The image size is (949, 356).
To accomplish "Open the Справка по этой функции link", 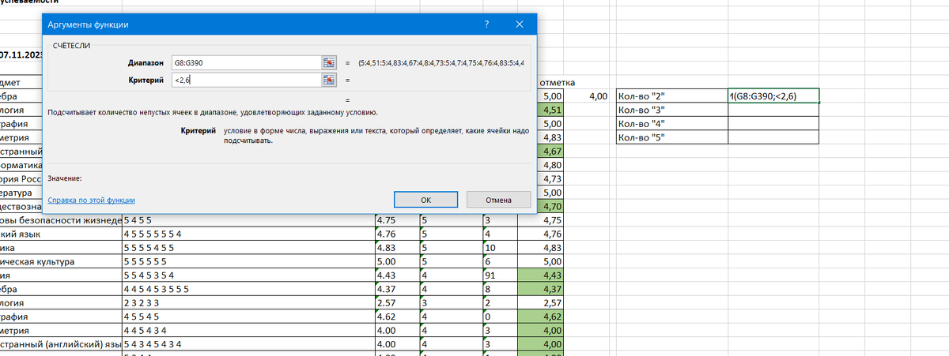I will point(92,200).
